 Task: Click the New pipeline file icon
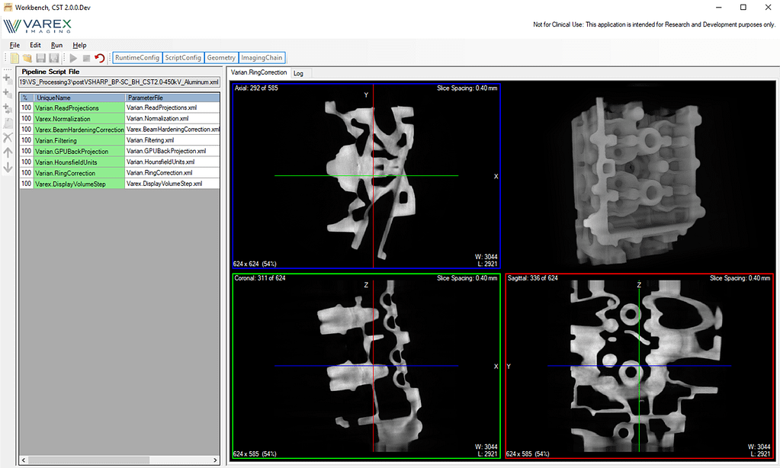coord(15,58)
